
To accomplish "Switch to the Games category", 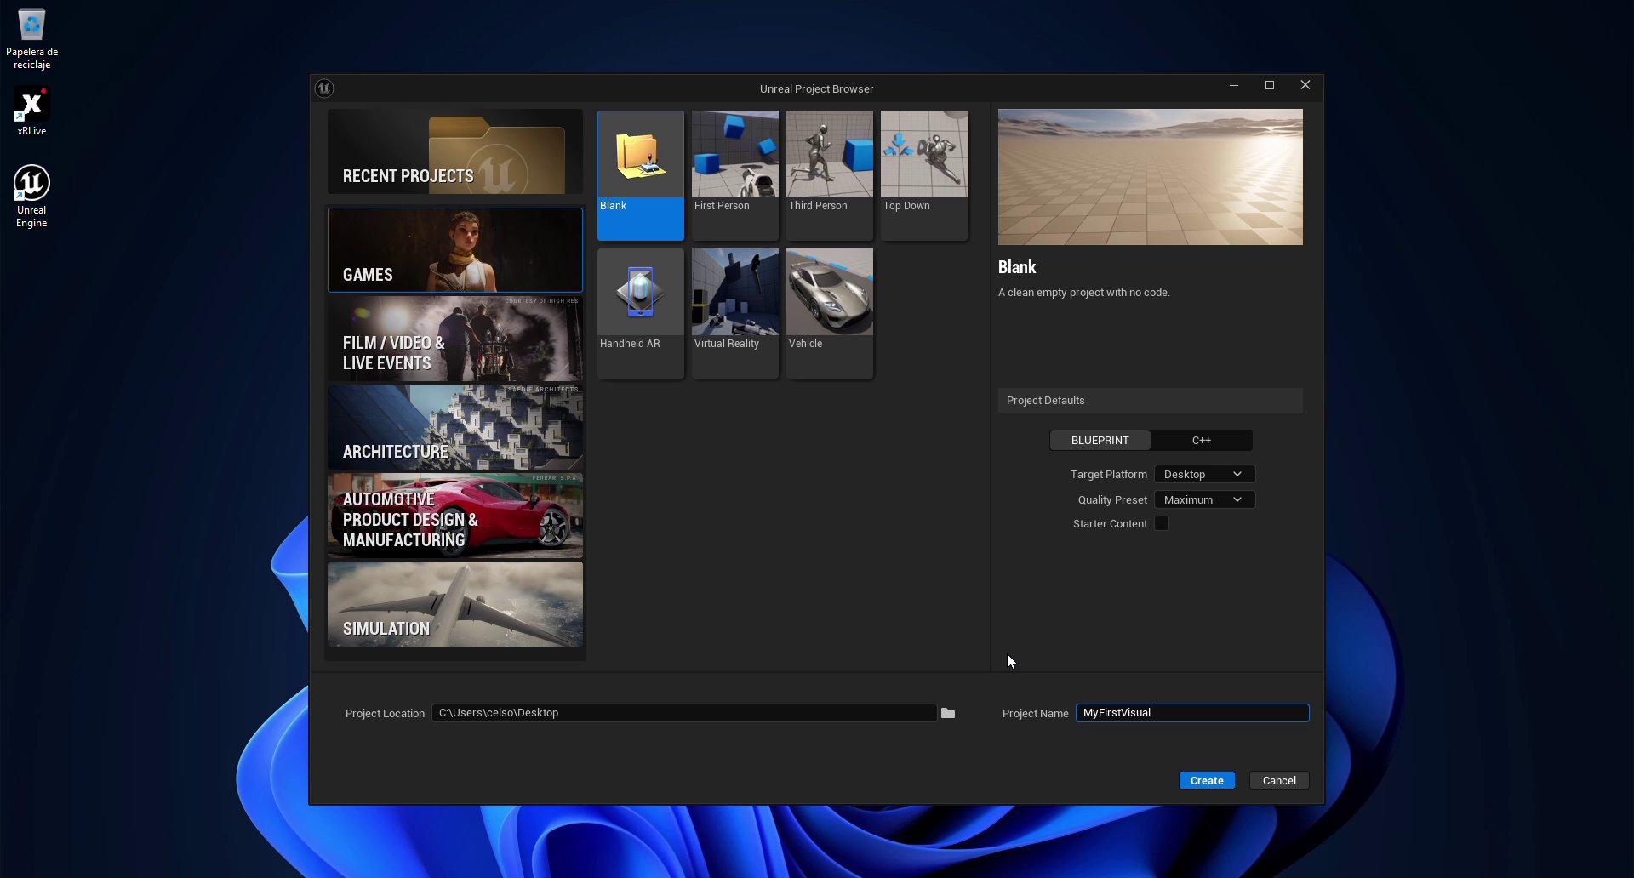I will tap(455, 250).
